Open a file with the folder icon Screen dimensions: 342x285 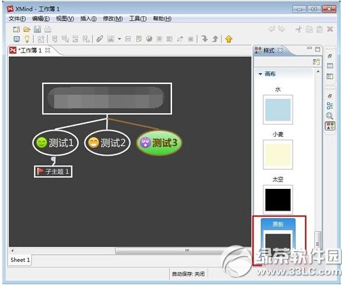(x=27, y=29)
